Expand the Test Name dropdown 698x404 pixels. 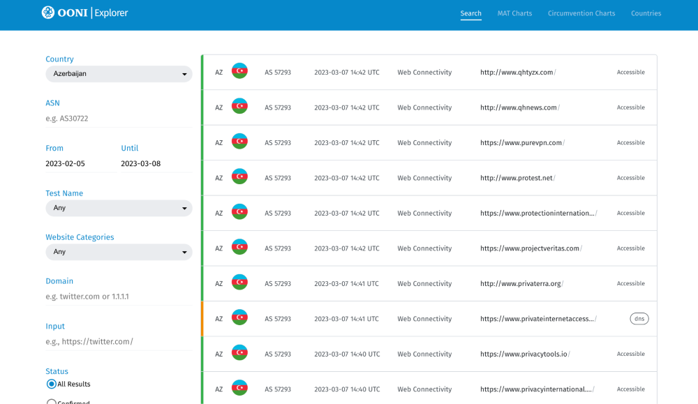[119, 208]
